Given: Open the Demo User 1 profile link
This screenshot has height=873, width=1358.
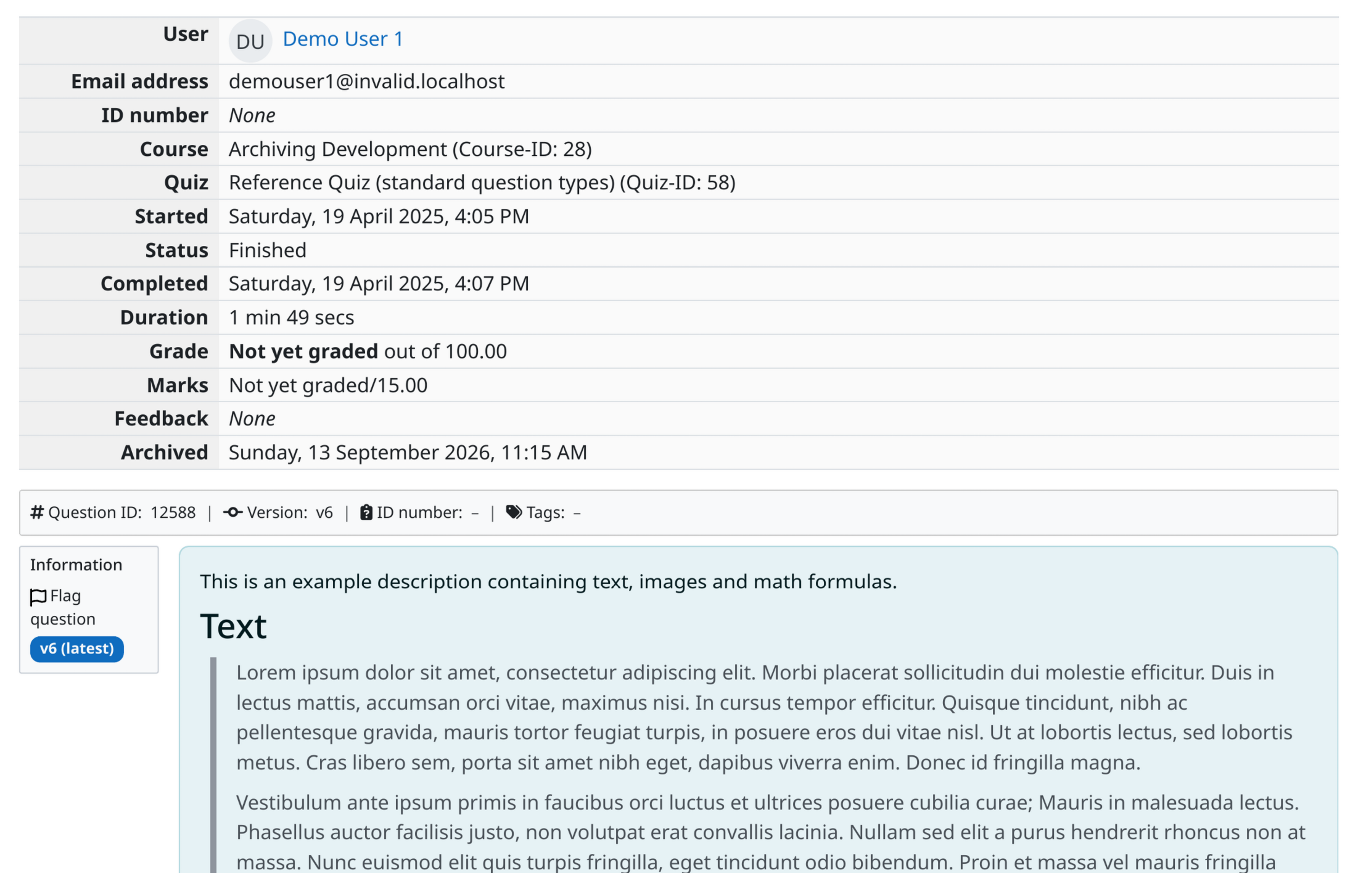Looking at the screenshot, I should click(343, 39).
